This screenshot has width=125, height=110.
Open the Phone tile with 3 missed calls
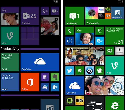45,11
